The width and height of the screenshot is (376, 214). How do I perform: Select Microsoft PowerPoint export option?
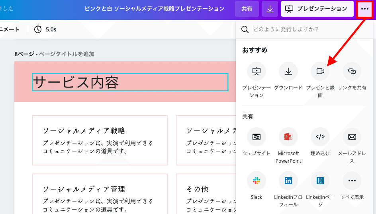point(288,137)
